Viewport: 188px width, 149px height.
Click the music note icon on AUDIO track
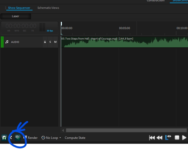[x=7, y=42]
